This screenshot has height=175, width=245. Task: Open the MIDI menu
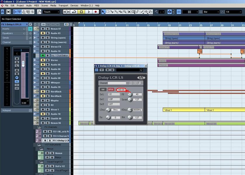(x=37, y=6)
